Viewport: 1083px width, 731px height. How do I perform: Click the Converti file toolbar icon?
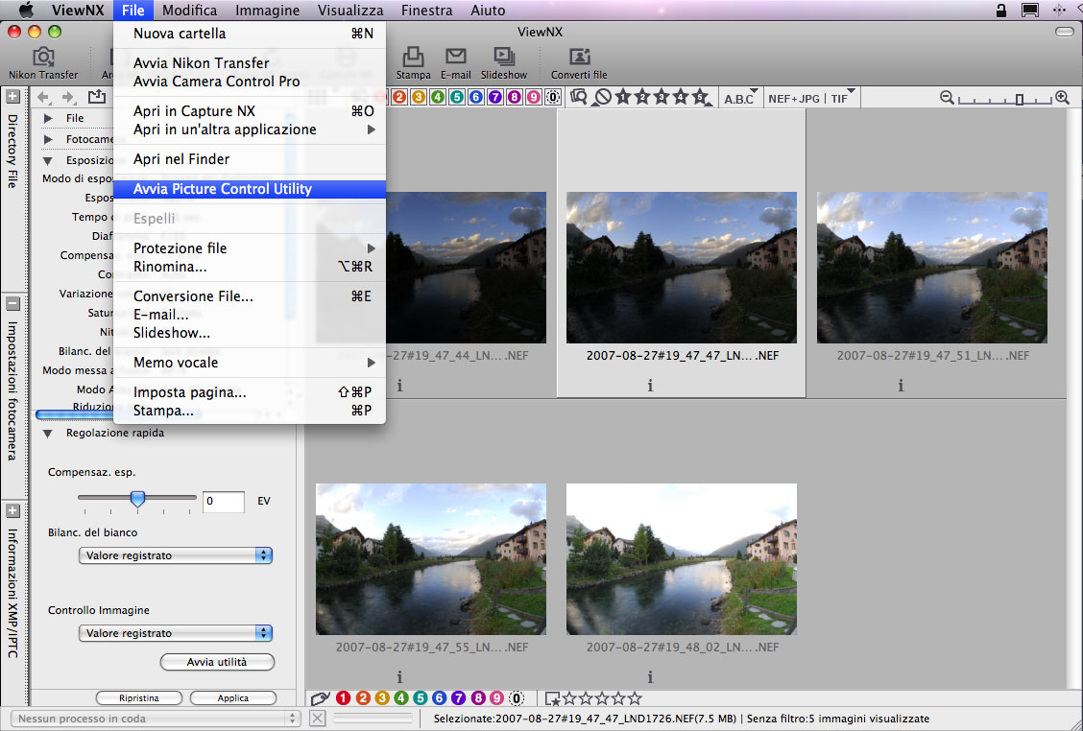579,62
